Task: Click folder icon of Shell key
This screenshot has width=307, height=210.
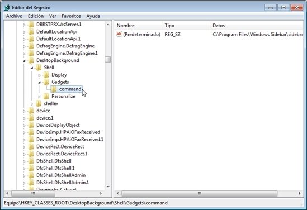Action: click(x=39, y=68)
